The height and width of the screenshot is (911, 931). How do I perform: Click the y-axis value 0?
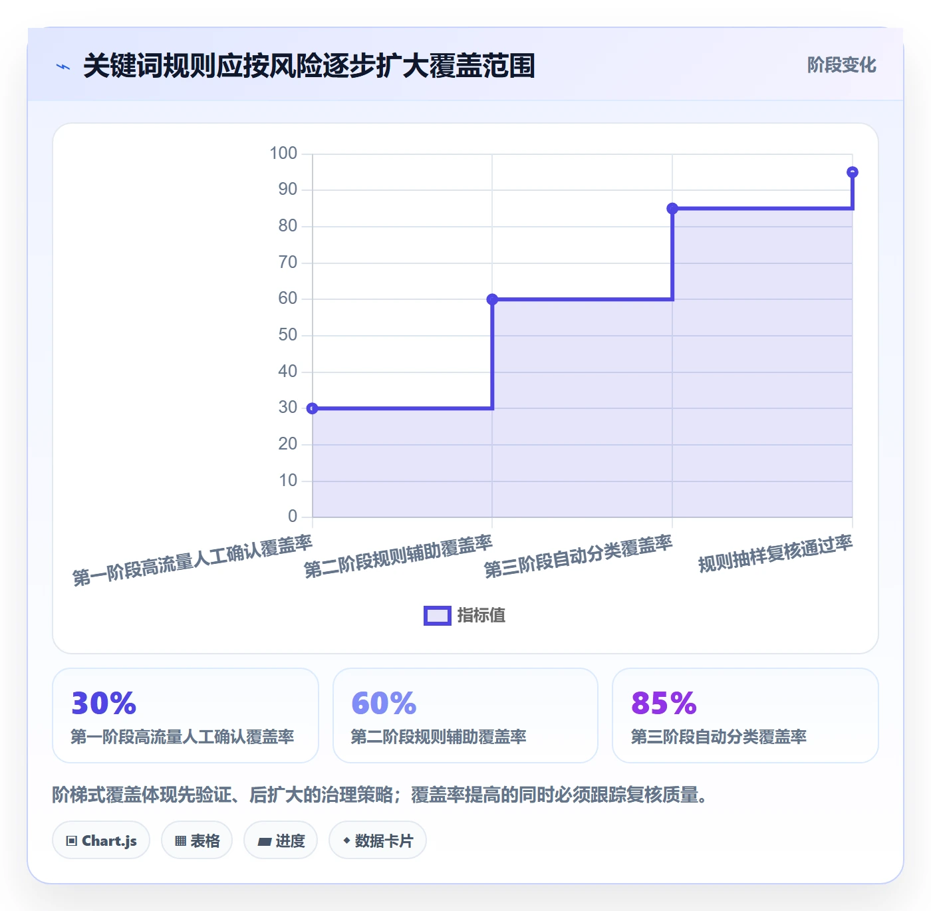point(293,517)
